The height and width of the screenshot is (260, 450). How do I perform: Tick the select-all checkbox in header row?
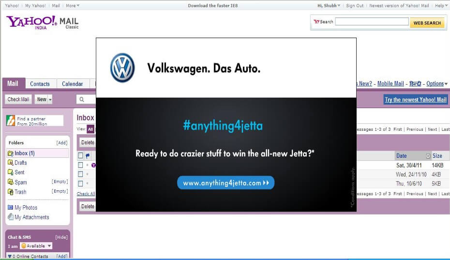click(x=80, y=156)
